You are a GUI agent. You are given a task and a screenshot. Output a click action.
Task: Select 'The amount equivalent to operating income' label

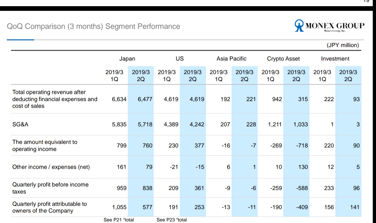coord(45,146)
